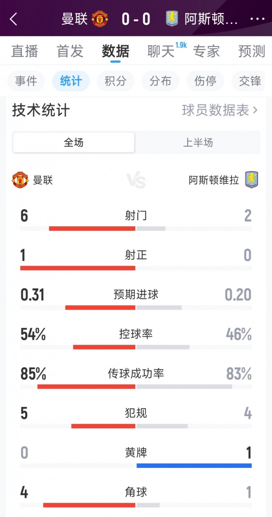Image resolution: width=272 pixels, height=517 pixels.
Task: Tap Manchester United logo beside 曼联 label
Action: 21,180
